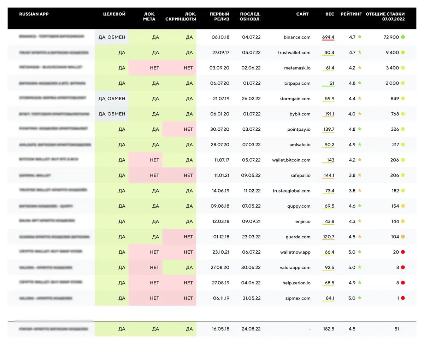The image size is (424, 344).
Task: Click the star in the zipmex.com row
Action: point(360,298)
